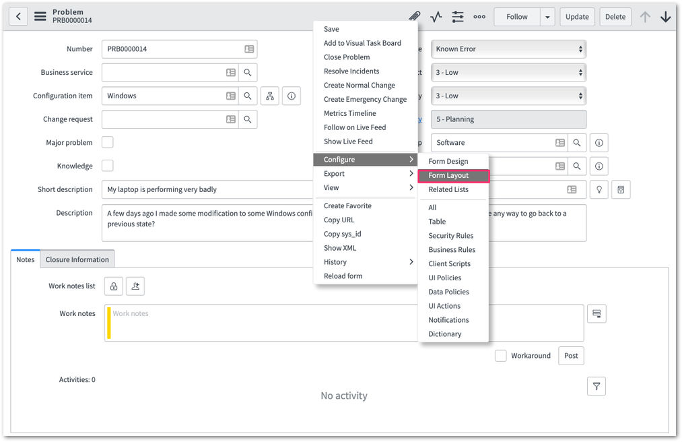Open the personalize form sliders icon
682x442 pixels.
(x=458, y=17)
